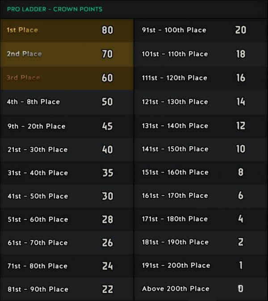Select the 131st - 140th Place row

tap(201, 126)
